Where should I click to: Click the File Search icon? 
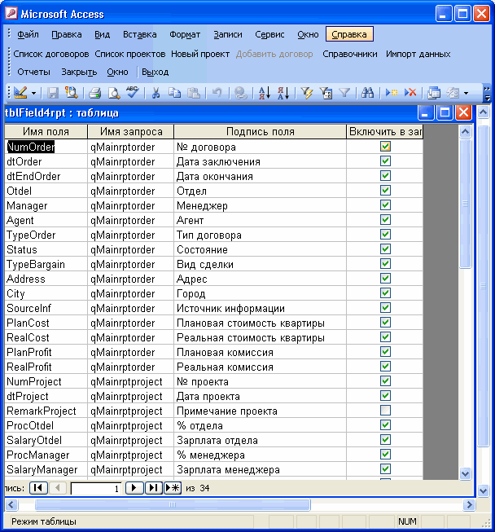pyautogui.click(x=71, y=93)
